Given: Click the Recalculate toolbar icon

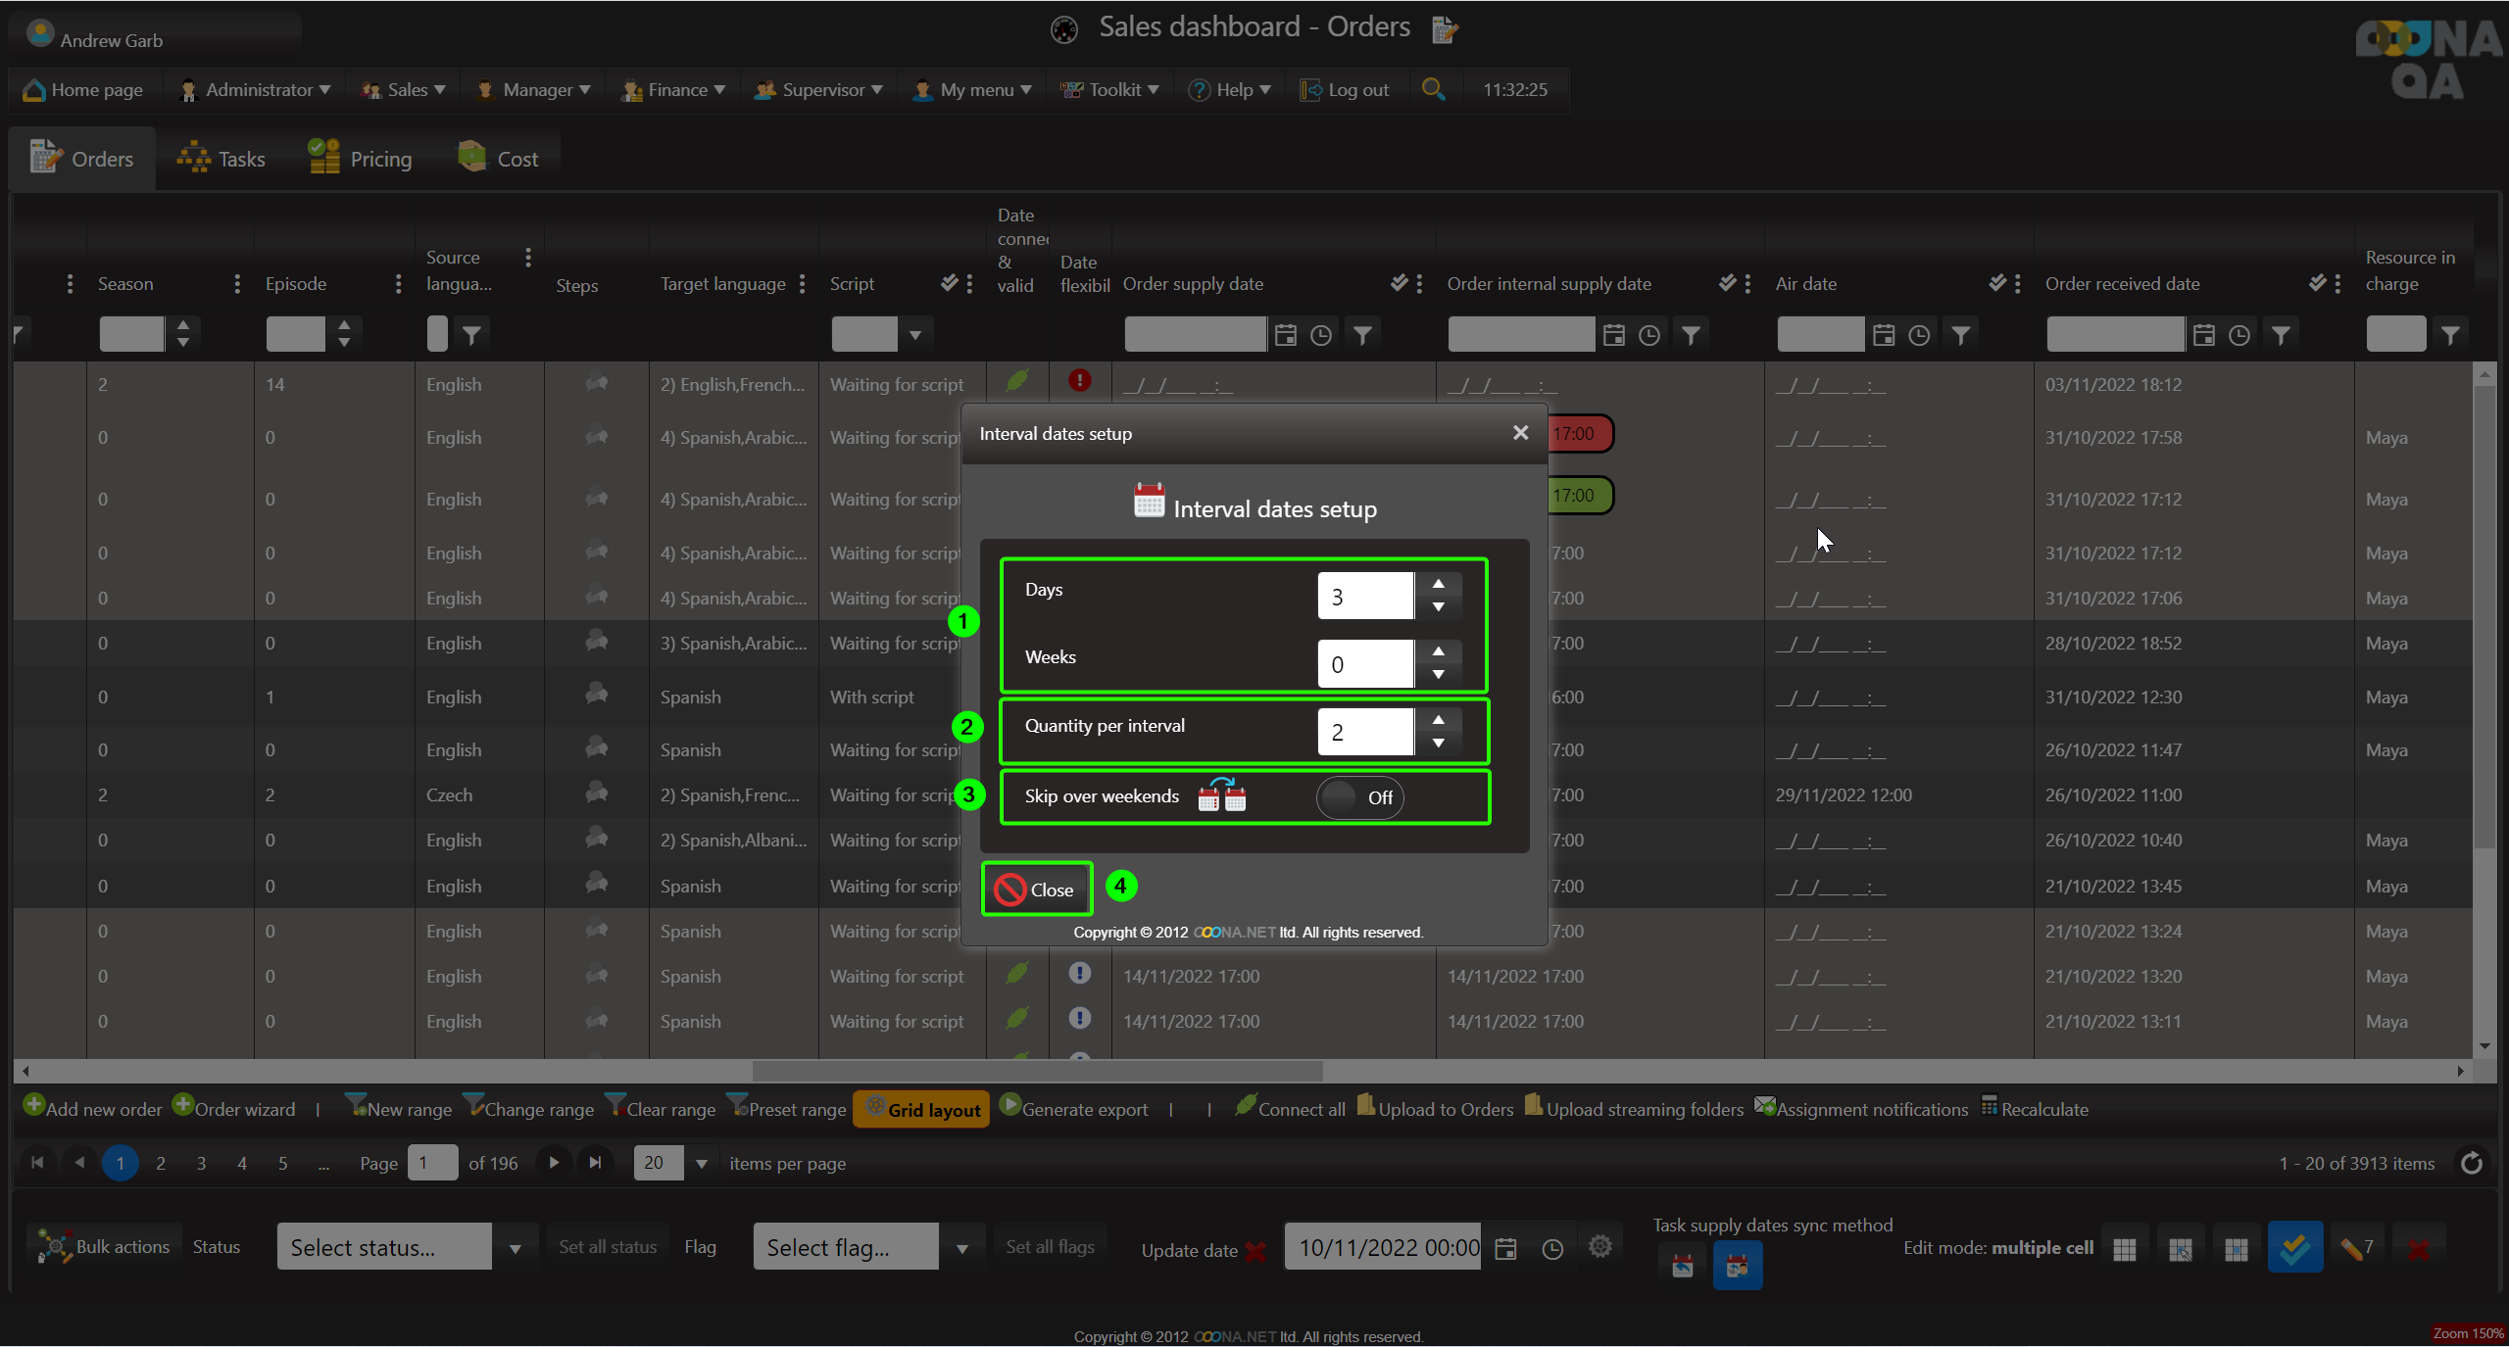Looking at the screenshot, I should [x=1989, y=1107].
